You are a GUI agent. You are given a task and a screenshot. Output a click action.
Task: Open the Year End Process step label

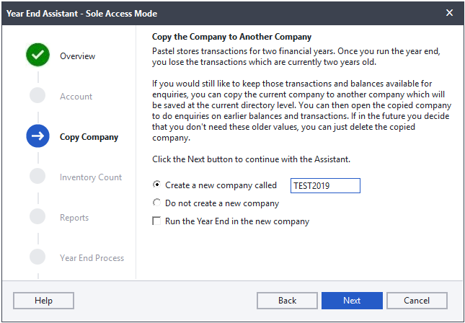point(92,258)
